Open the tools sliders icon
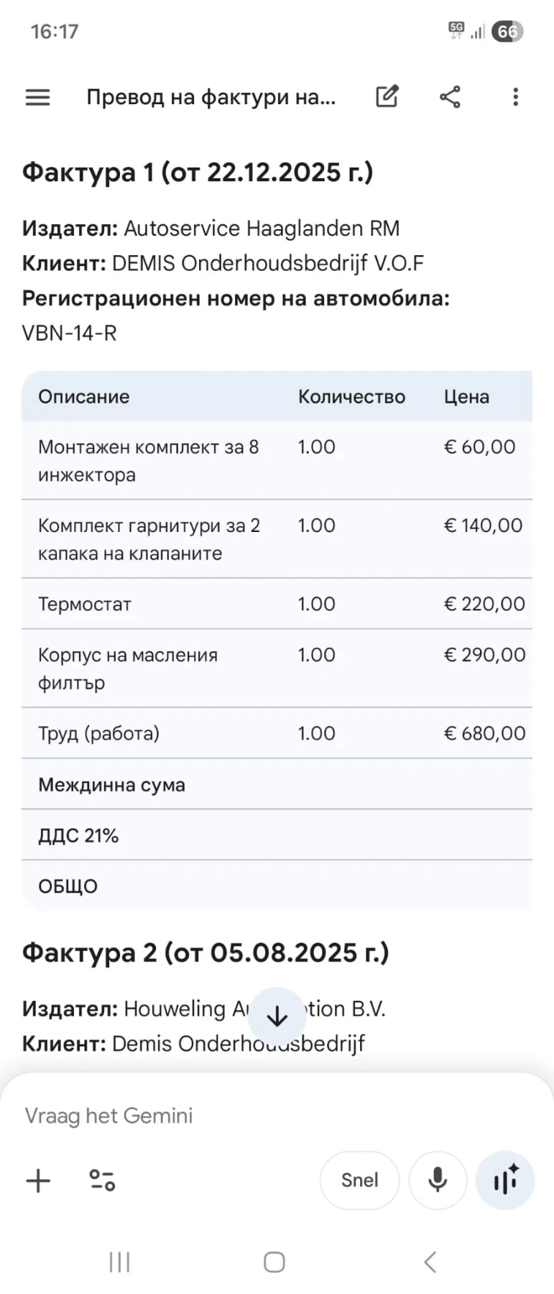The height and width of the screenshot is (1294, 554). pos(102,1180)
